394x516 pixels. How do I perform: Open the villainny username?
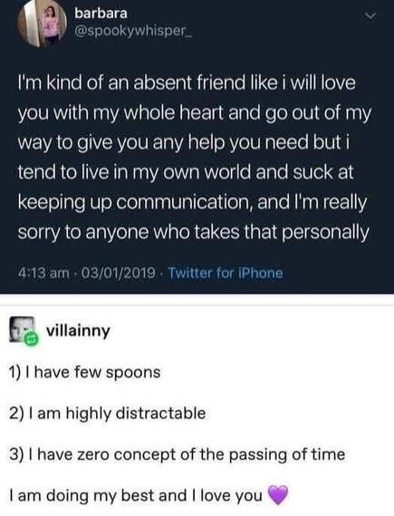pos(78,330)
